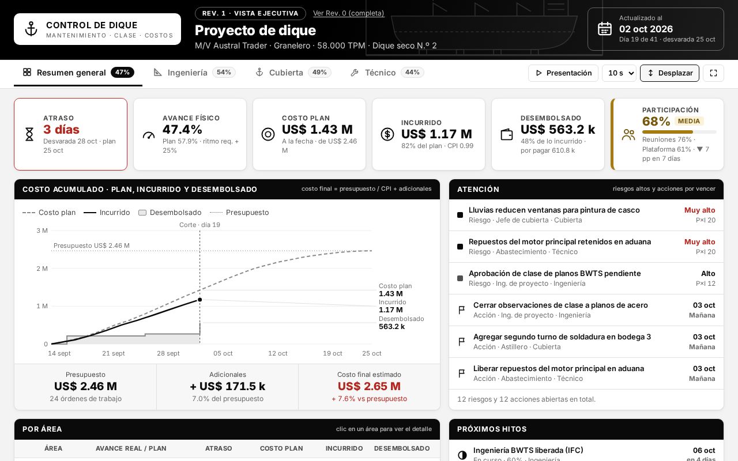Click the Aprobación de clase de planos BWTS row
This screenshot has width=738, height=461.
[x=586, y=278]
